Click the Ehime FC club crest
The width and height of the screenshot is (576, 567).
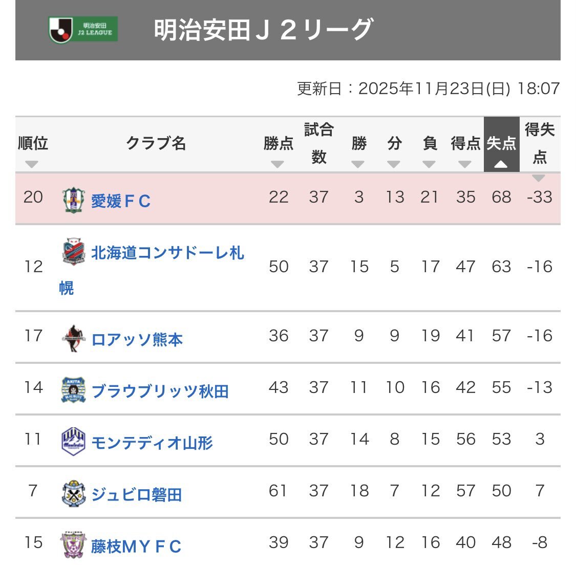coord(73,200)
